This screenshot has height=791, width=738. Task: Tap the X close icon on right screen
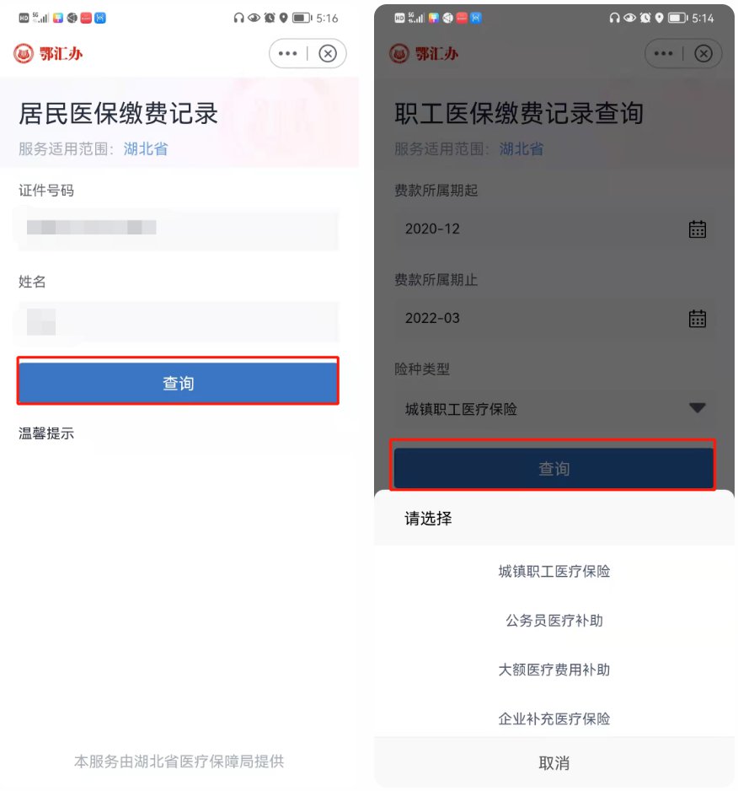[x=703, y=53]
